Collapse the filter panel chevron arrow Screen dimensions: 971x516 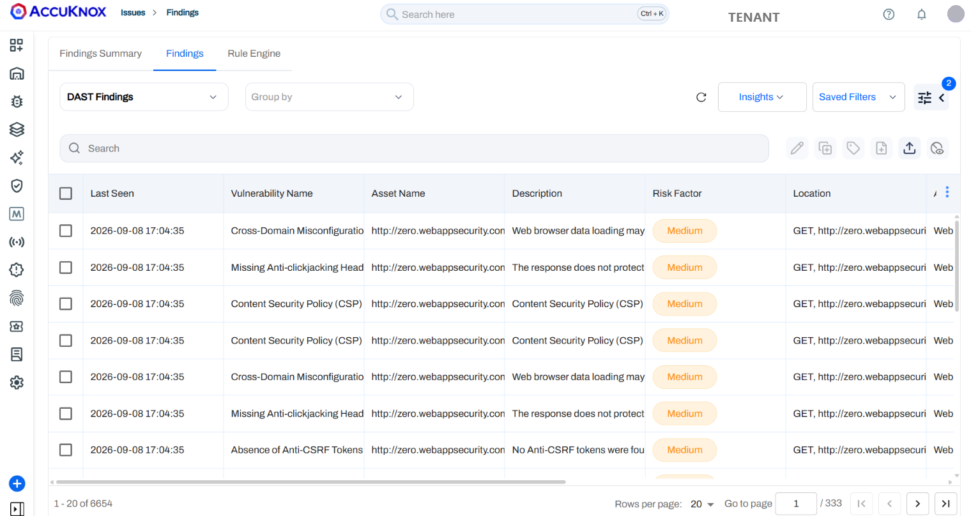942,98
